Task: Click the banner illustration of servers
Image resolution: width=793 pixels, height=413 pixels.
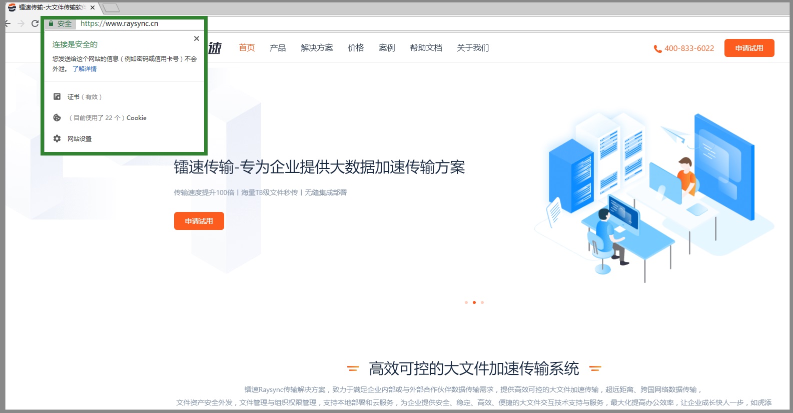Action: (x=654, y=197)
